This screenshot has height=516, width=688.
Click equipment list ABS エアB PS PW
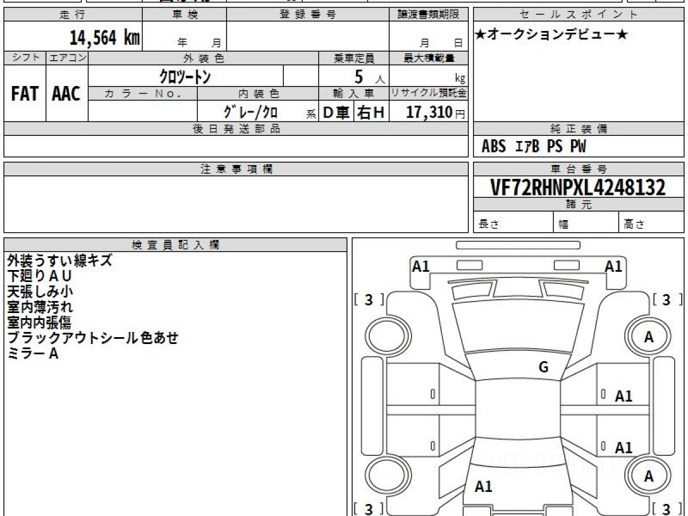point(534,147)
